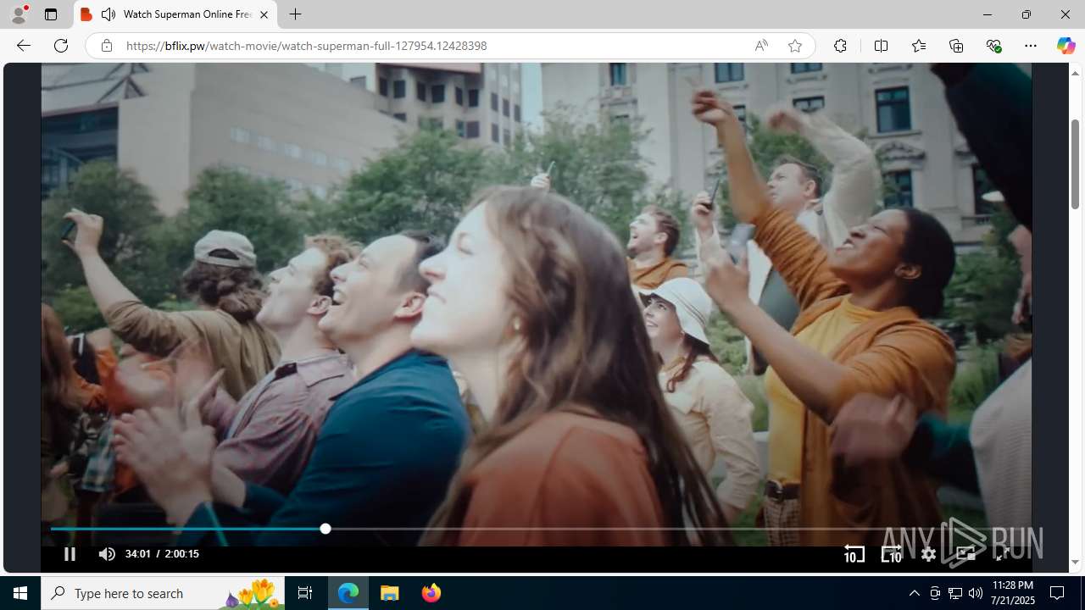Open Read aloud in address bar
The width and height of the screenshot is (1085, 610).
click(761, 46)
